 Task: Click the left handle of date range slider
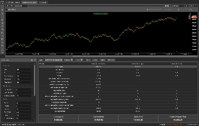[166, 6]
